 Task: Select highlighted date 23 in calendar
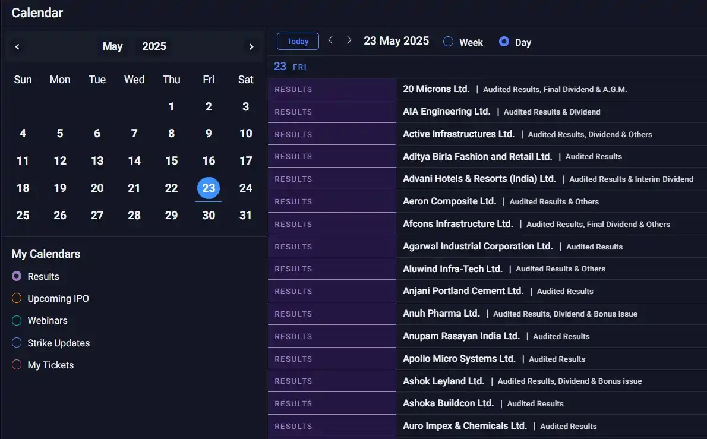(209, 188)
